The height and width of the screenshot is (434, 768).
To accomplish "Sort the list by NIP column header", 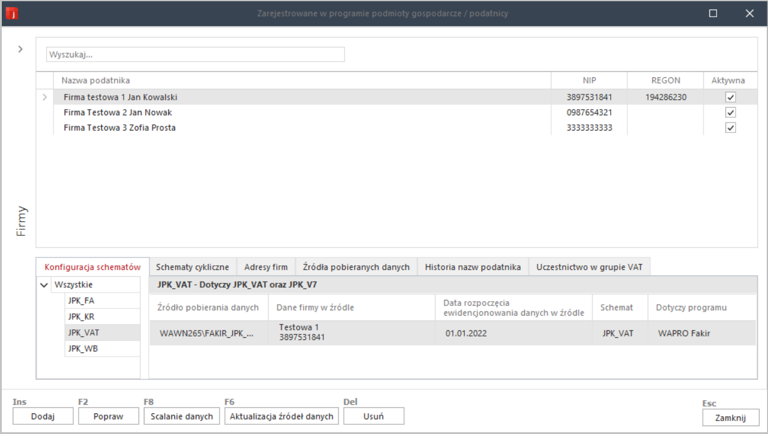I will pyautogui.click(x=589, y=80).
